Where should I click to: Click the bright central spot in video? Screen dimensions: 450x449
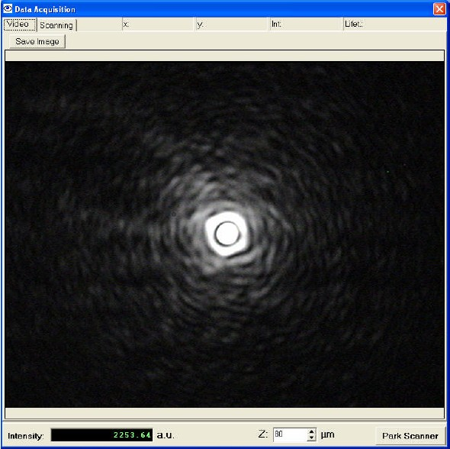(227, 234)
